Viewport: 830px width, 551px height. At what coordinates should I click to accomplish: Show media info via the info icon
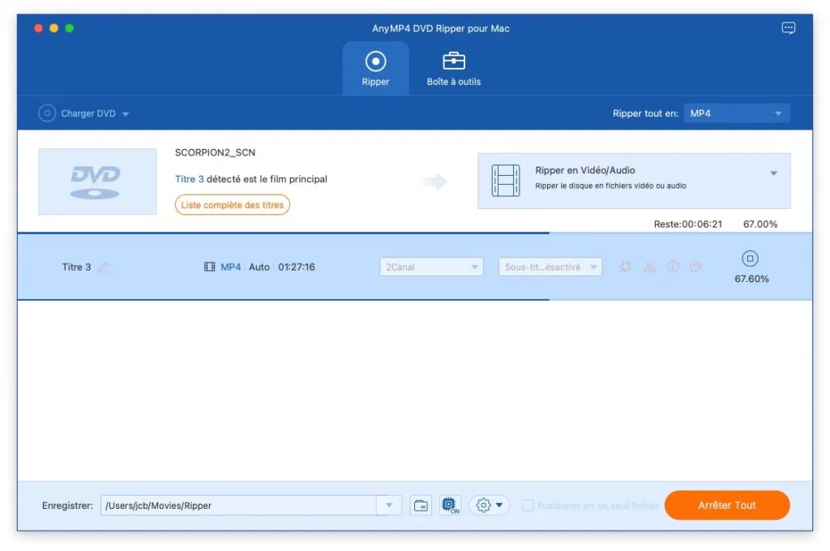[672, 267]
